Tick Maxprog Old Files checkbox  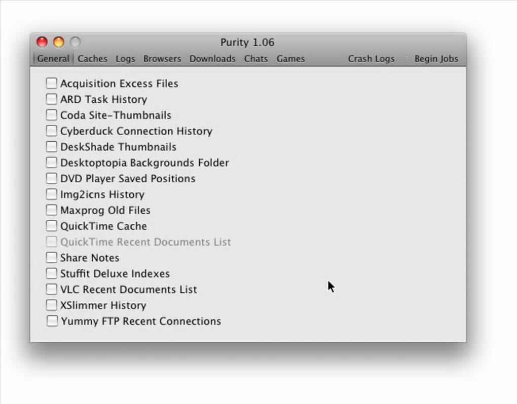coord(51,210)
